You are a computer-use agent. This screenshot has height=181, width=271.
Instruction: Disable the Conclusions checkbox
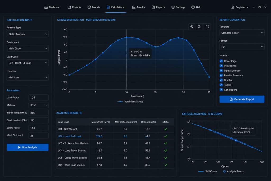click(221, 90)
